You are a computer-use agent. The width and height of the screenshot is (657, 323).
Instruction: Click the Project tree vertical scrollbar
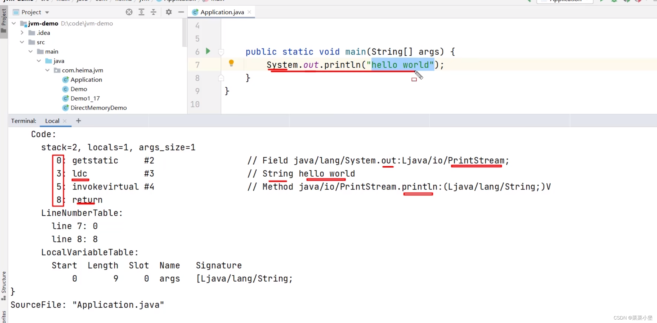[x=184, y=33]
